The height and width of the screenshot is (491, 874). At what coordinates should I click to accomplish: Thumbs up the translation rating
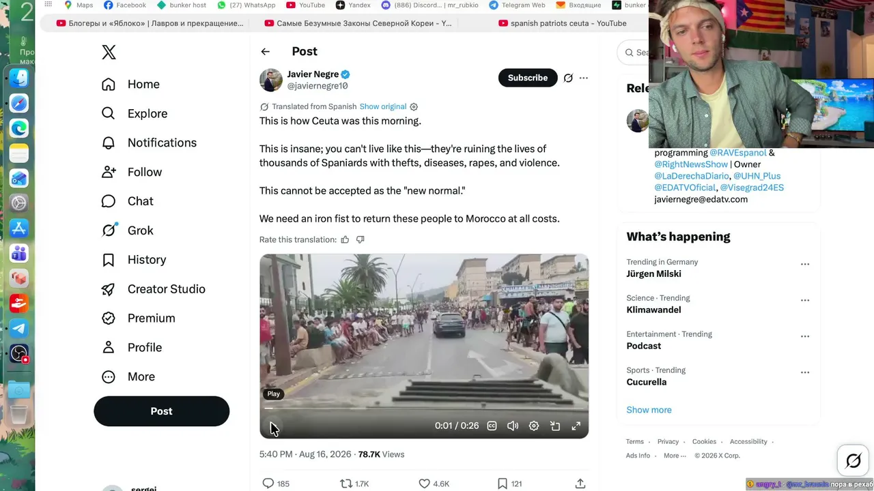[x=345, y=239]
